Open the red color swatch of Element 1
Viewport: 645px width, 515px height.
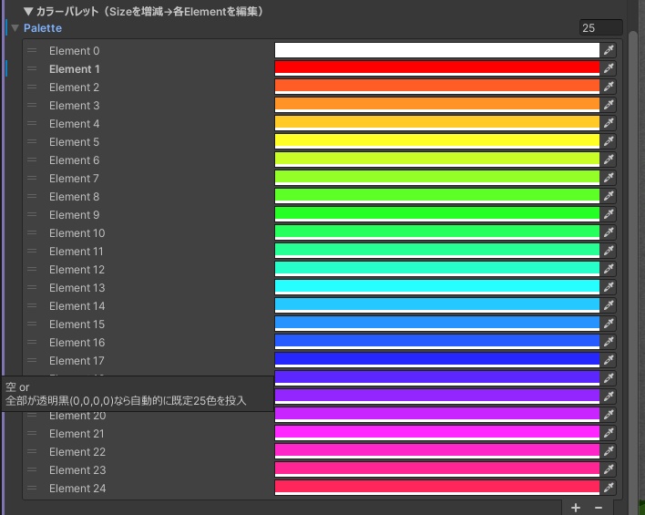(x=437, y=68)
